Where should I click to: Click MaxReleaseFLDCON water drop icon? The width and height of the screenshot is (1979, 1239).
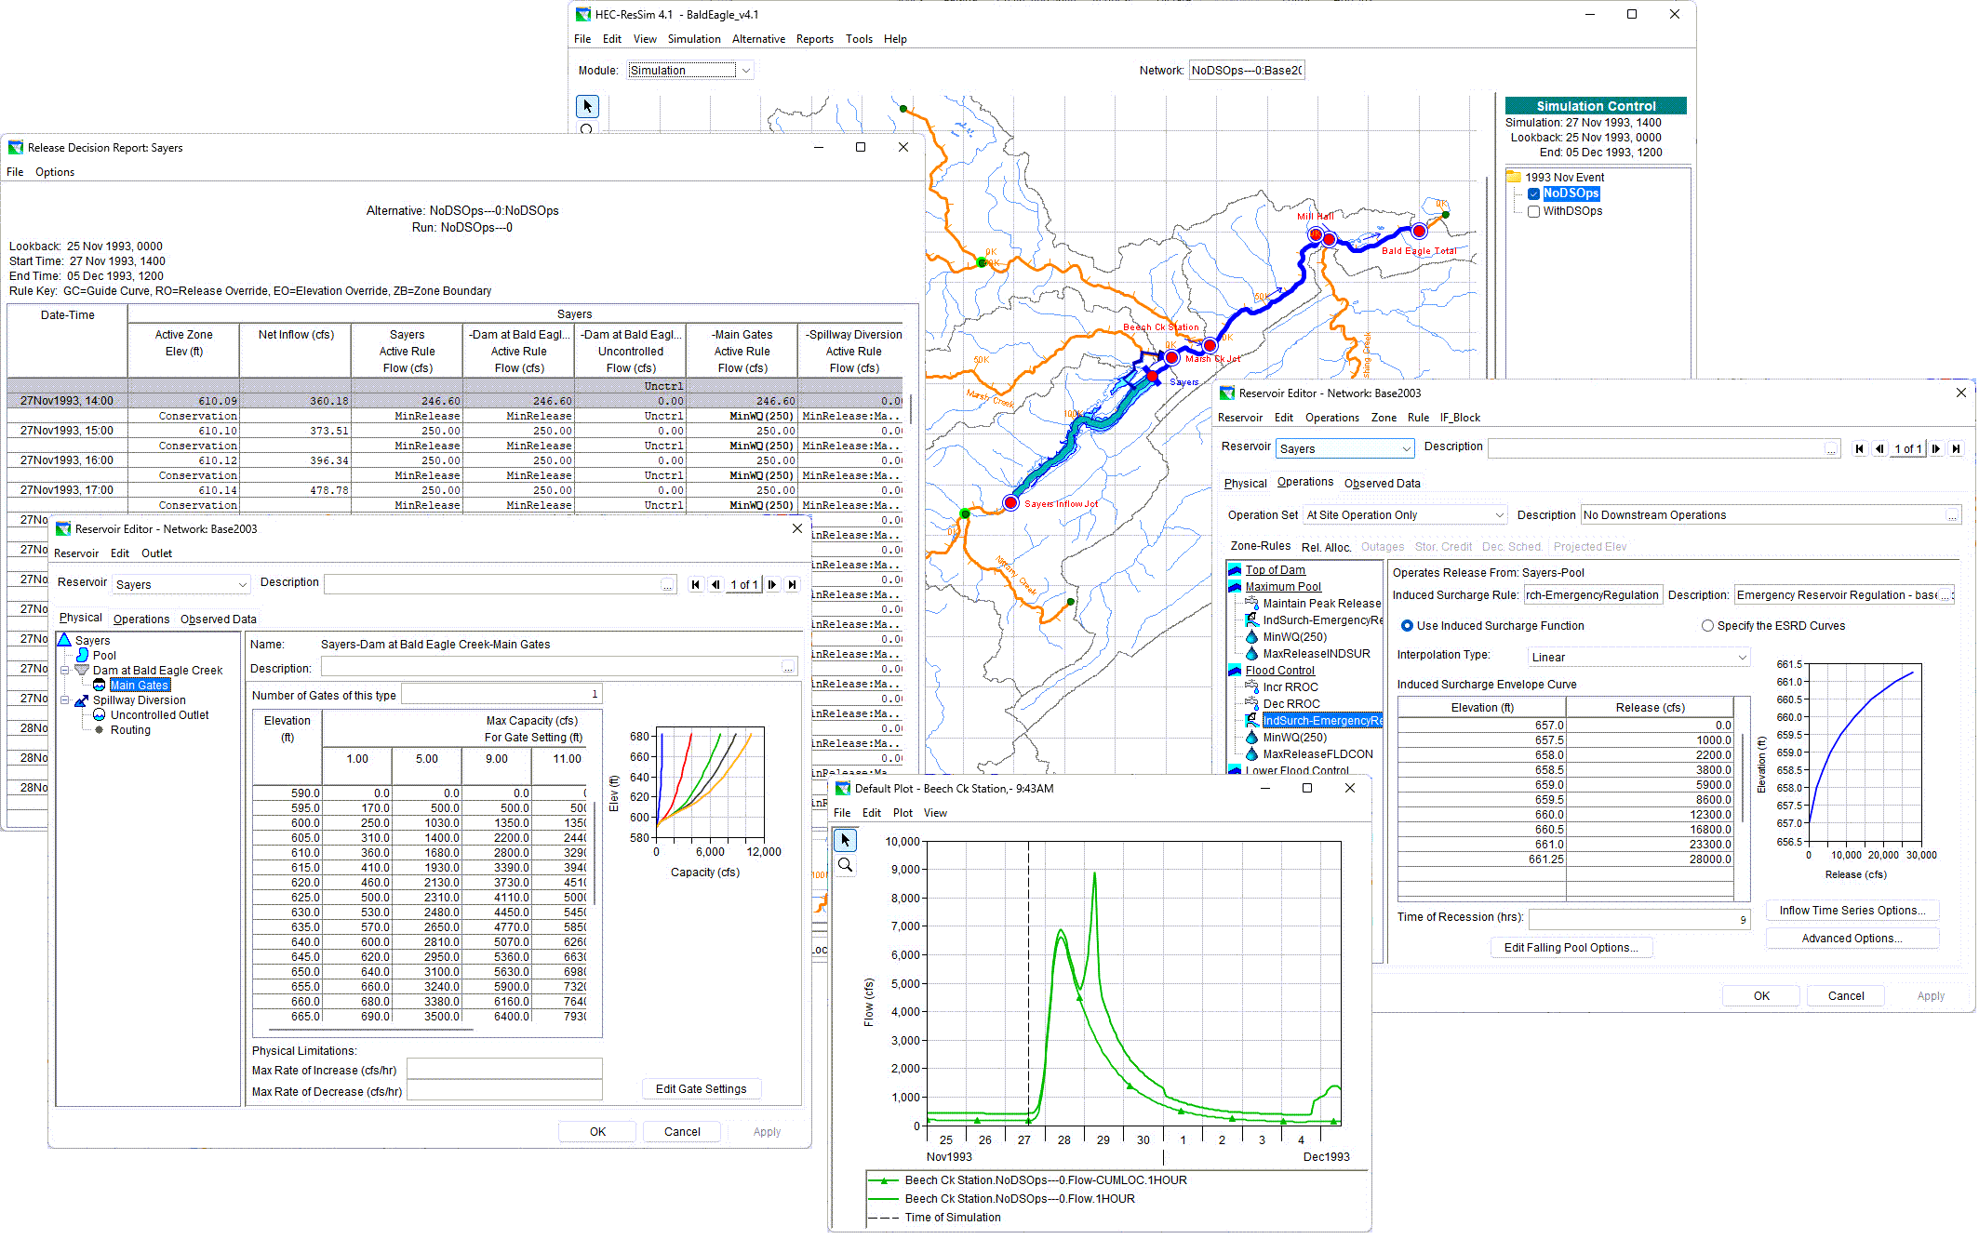point(1251,753)
